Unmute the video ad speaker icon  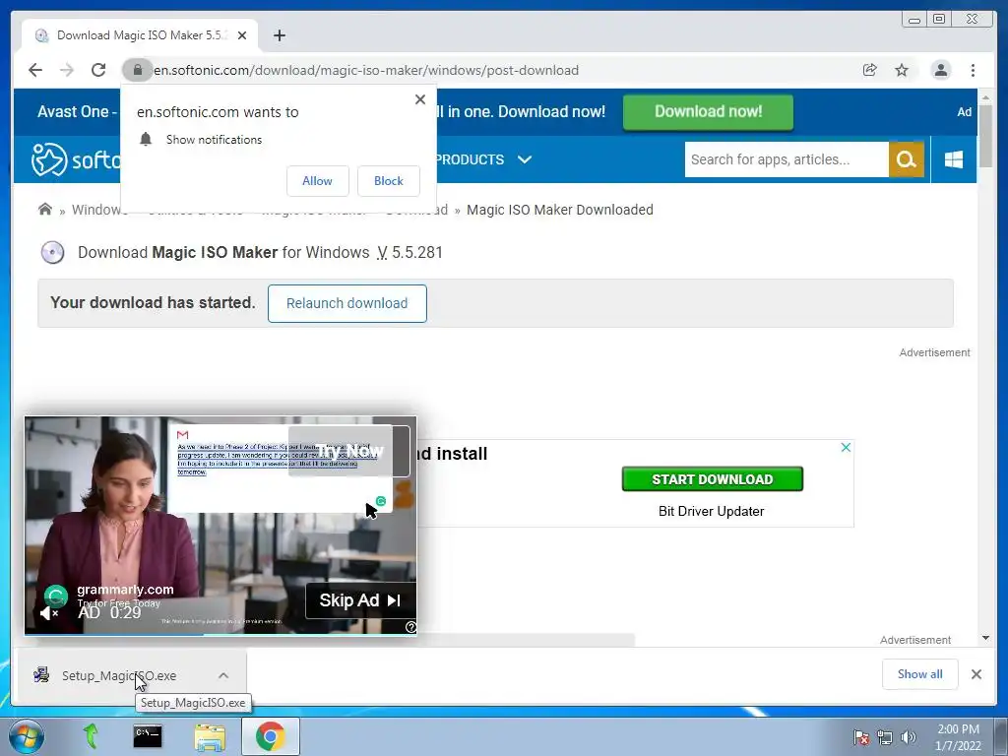click(49, 613)
